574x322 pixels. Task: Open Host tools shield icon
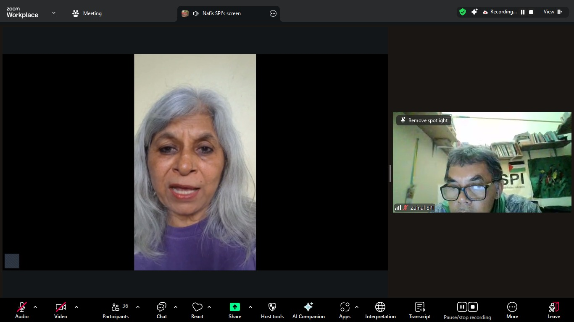tap(272, 310)
